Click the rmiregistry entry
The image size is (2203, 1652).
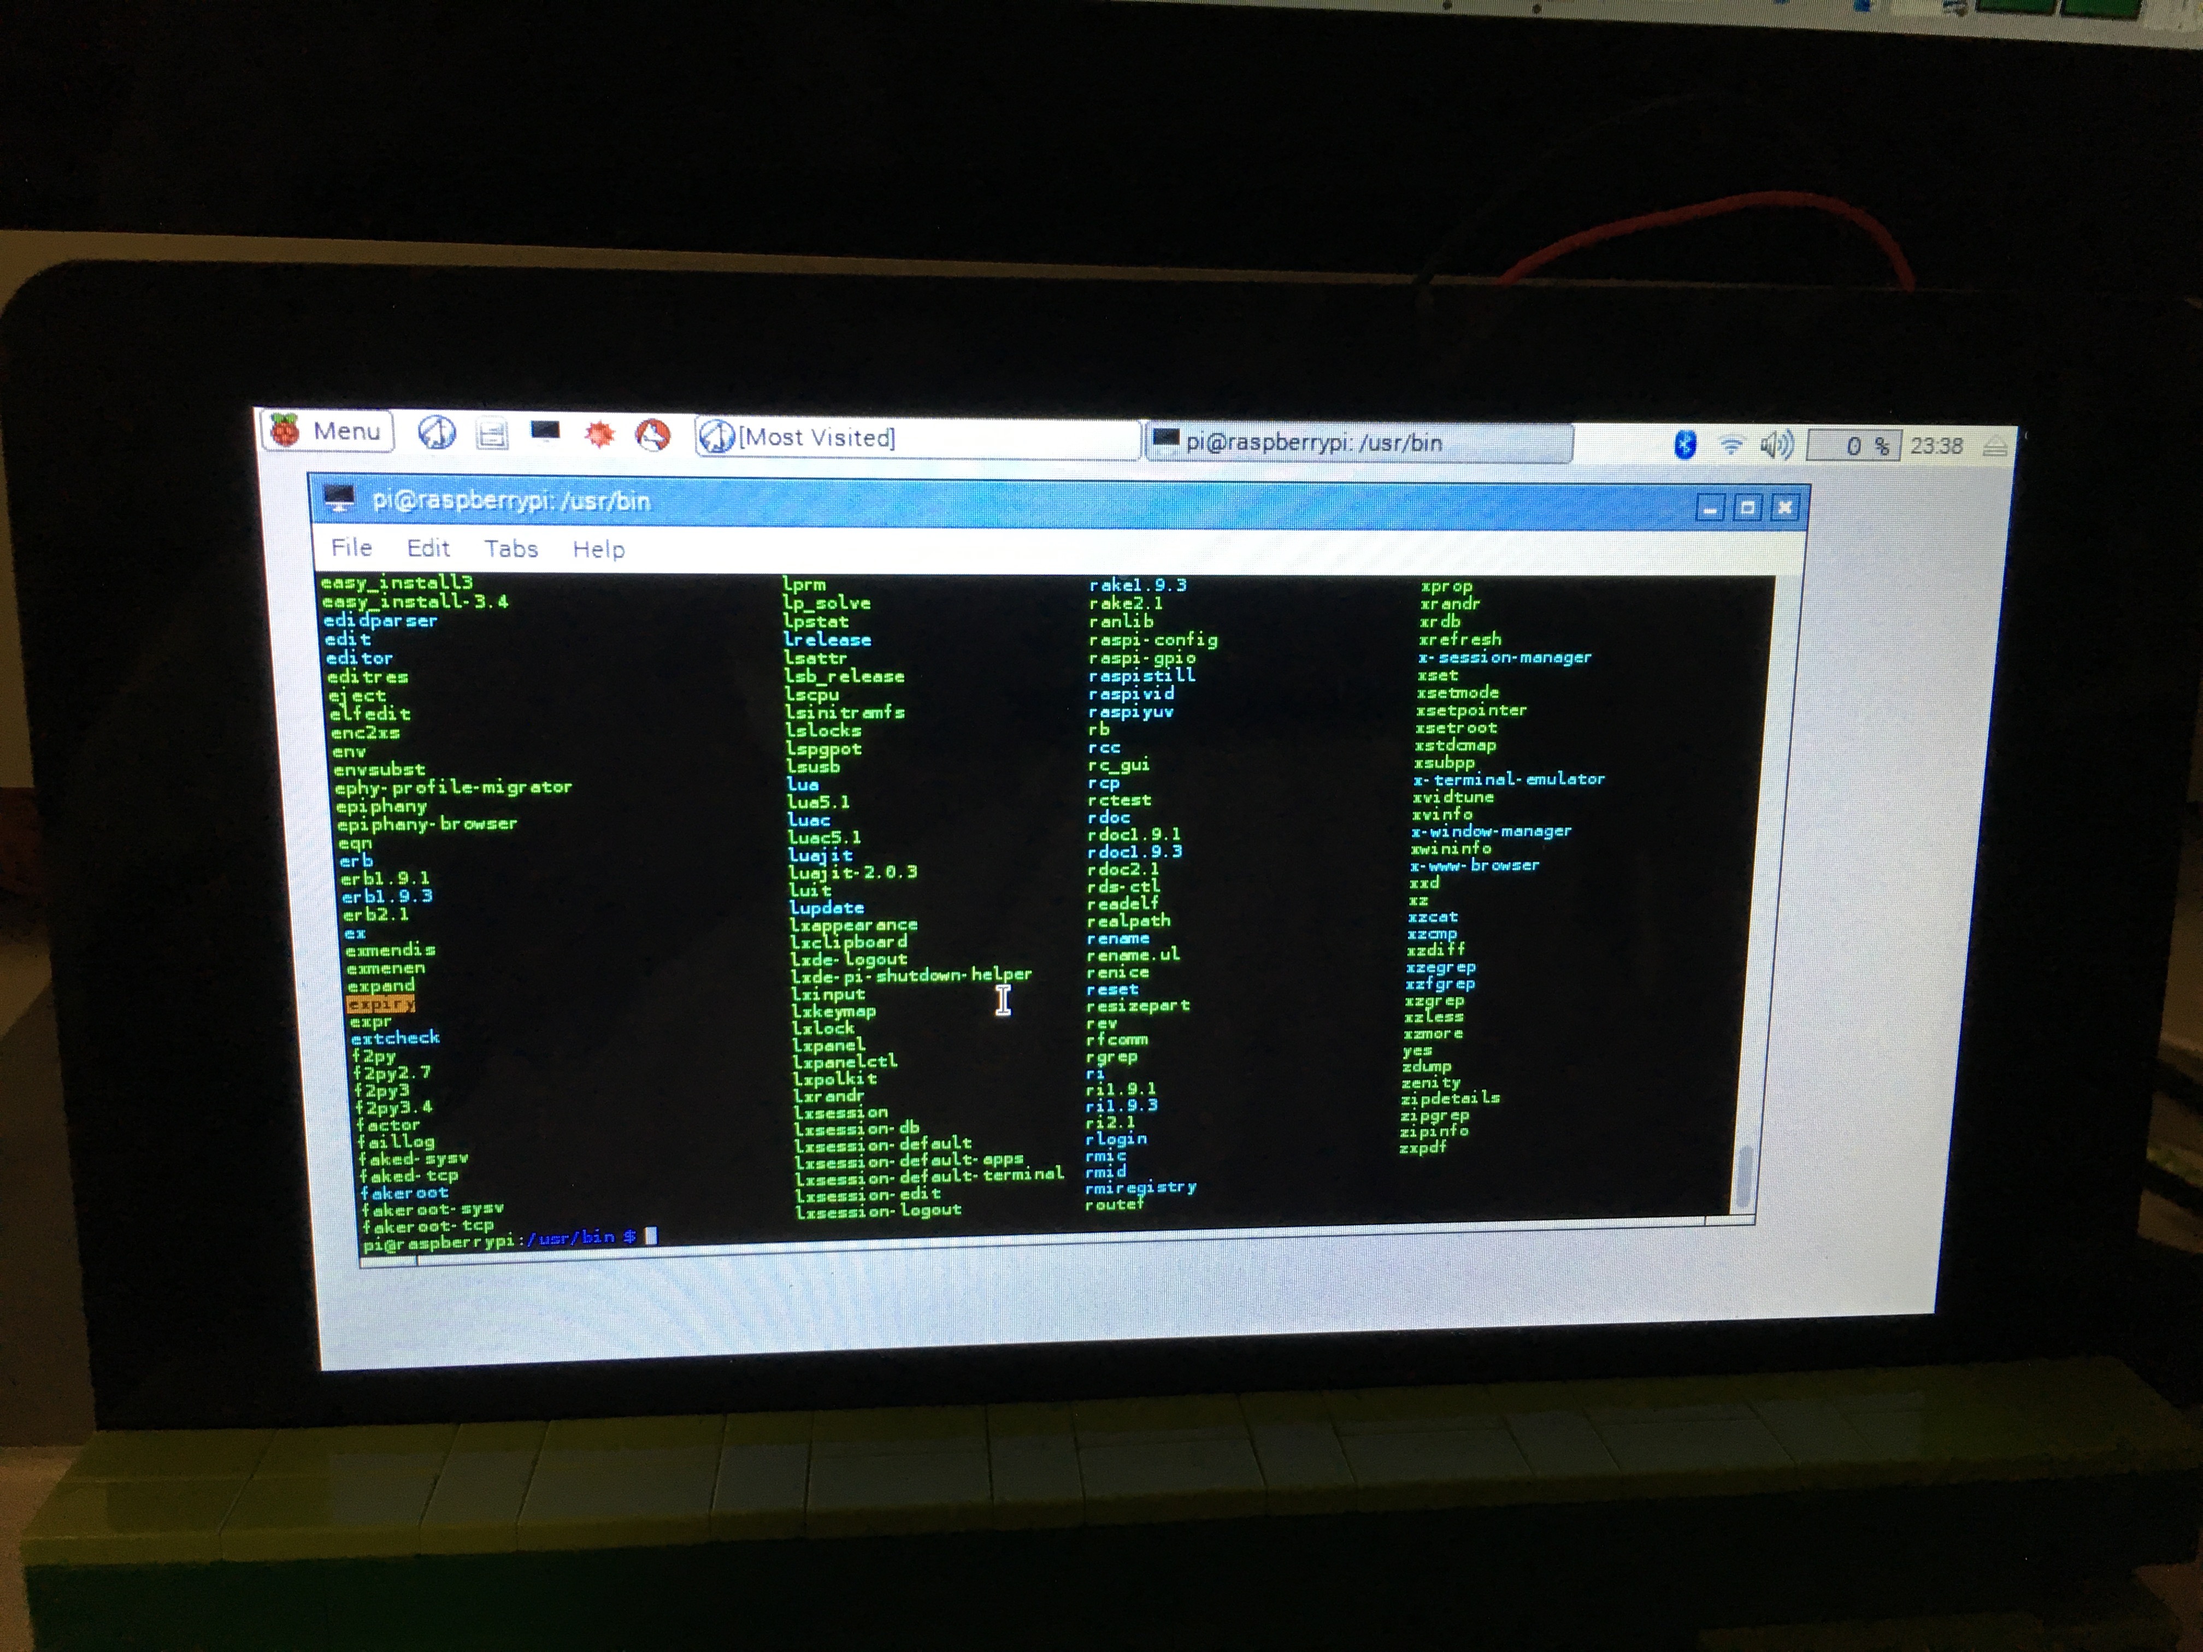pos(1140,1188)
